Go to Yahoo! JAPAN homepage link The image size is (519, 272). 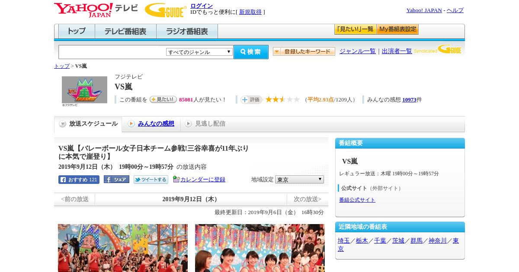[424, 10]
